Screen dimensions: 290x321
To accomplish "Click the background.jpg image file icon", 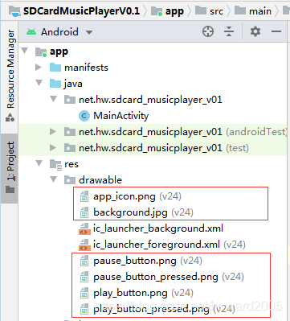I will click(x=84, y=212).
